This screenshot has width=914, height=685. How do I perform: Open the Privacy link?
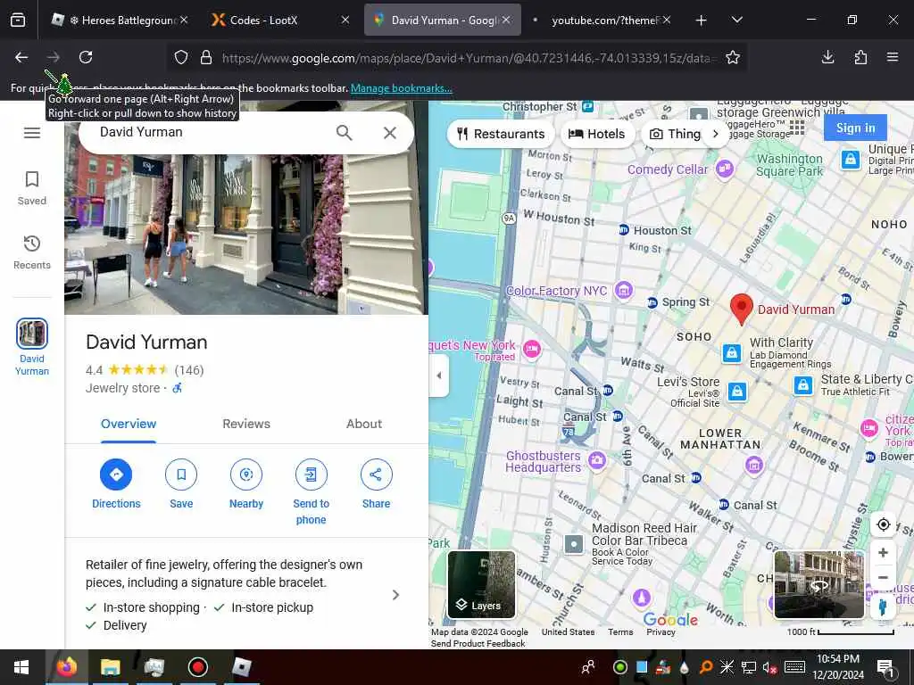(661, 632)
